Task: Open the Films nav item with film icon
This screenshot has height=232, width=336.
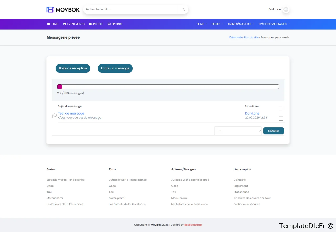Action: click(52, 24)
